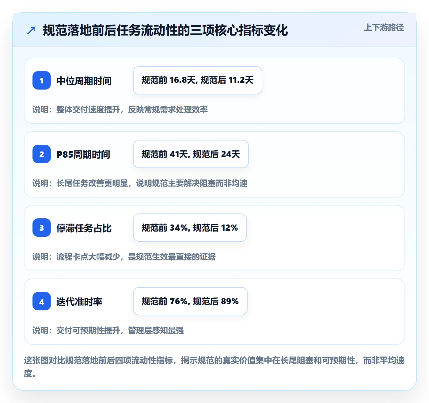Click the 规范前 76%, 规范后 89% value box
Screen dimensions: 429x403
(x=190, y=301)
